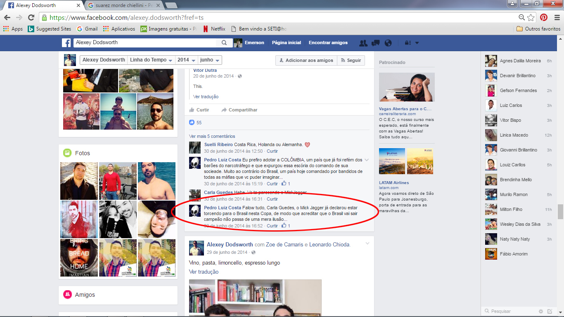Viewport: 564px width, 317px height.
Task: Click Curtir under Carla Guedes comment
Action: tap(272, 199)
